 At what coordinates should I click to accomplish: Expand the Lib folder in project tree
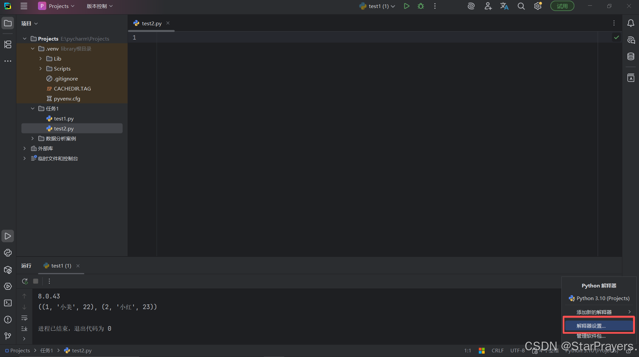pos(40,59)
